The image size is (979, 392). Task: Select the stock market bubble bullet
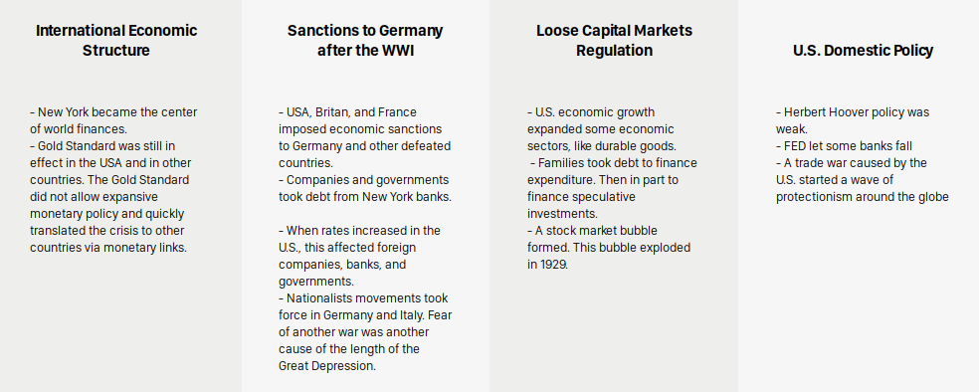point(609,247)
